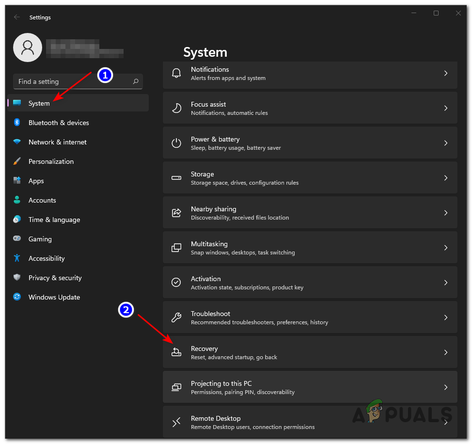Screen dimensions: 472x444
Task: Click the Multitasking windows icon
Action: pos(176,248)
